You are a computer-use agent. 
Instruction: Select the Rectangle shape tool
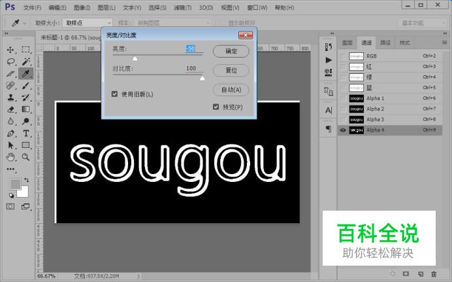click(25, 145)
